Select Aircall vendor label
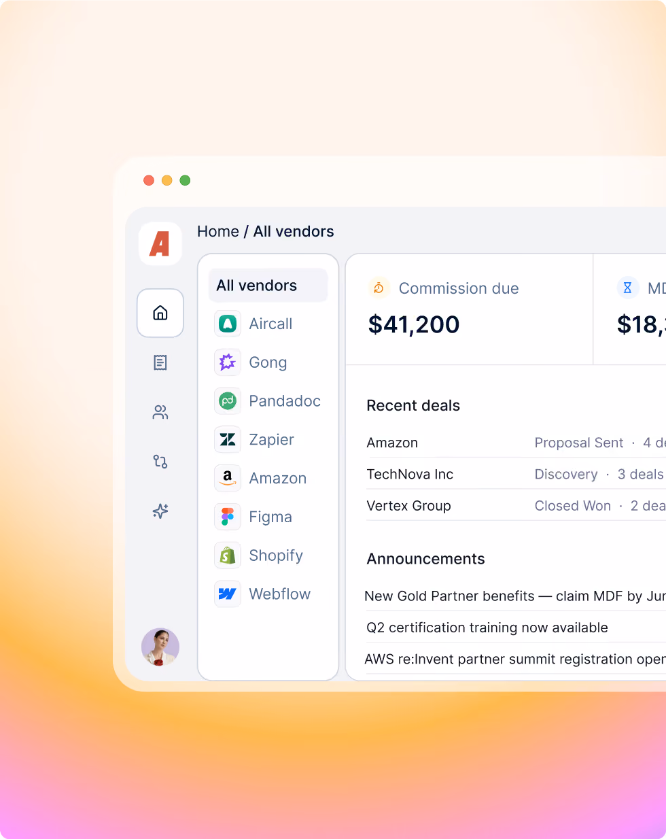 270,324
